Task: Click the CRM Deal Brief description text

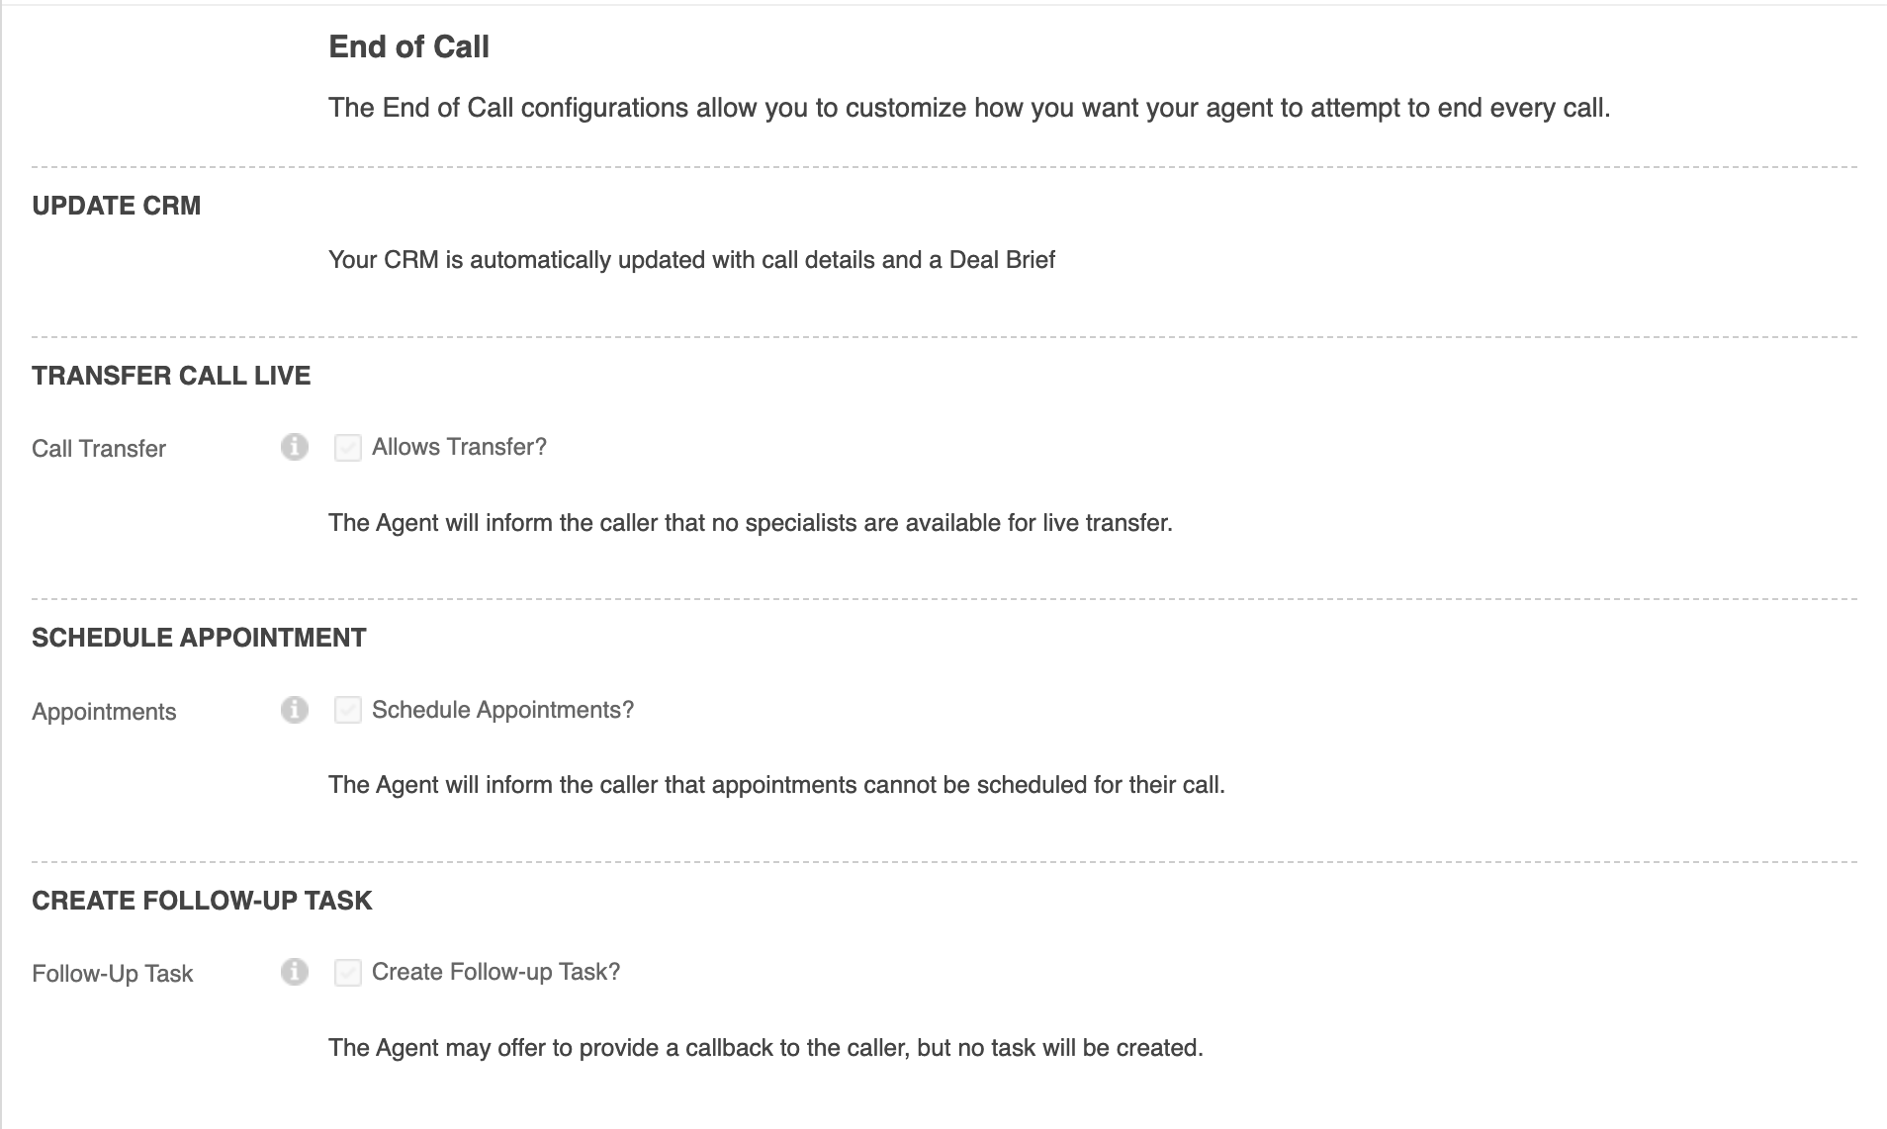Action: coord(691,260)
